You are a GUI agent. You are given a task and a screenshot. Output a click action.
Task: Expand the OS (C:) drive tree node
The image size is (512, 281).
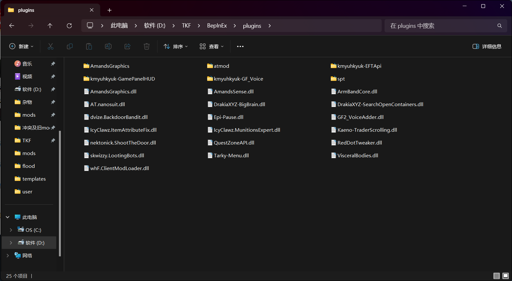coord(11,230)
